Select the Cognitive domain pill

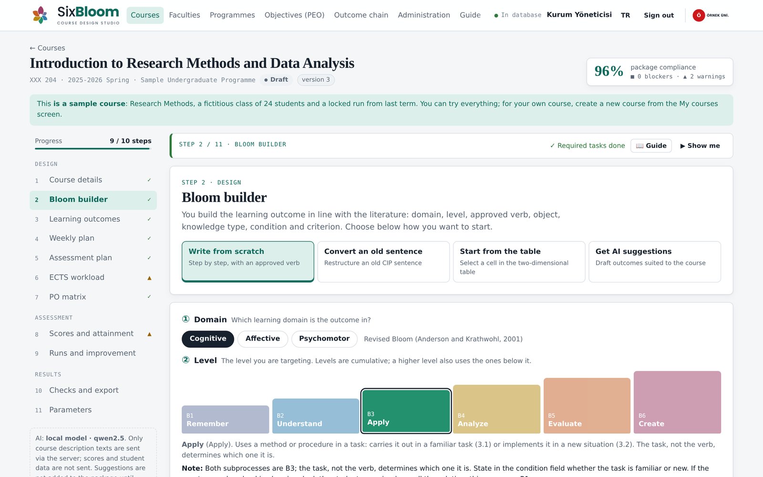208,339
